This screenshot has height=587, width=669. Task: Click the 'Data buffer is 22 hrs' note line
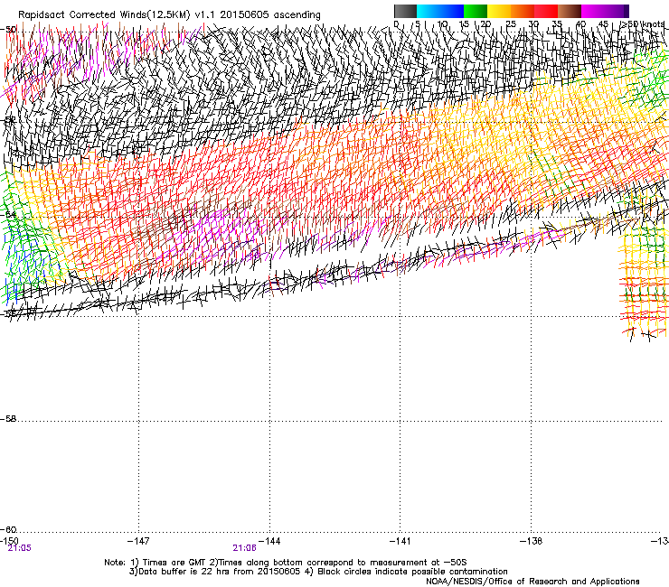318,572
